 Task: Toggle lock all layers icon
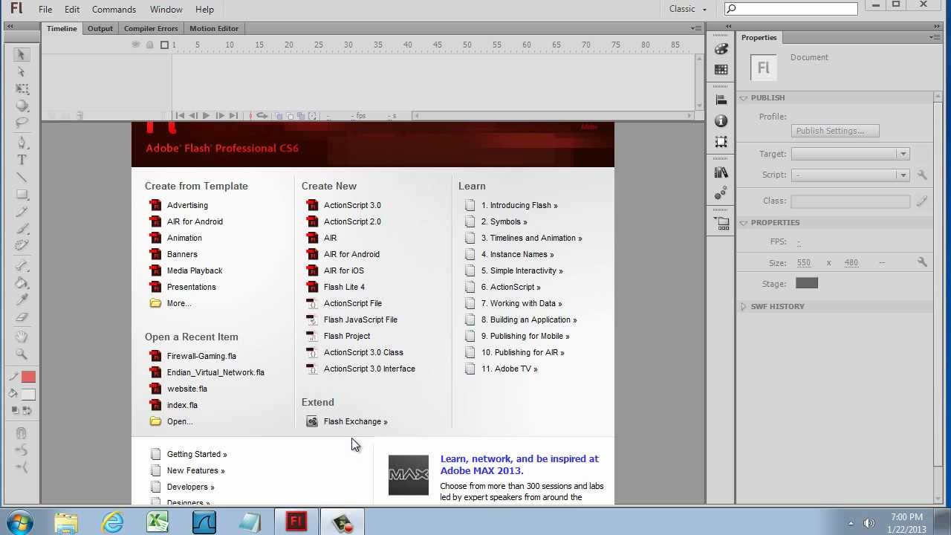point(150,45)
